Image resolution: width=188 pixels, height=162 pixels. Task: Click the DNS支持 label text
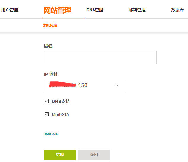61,102
